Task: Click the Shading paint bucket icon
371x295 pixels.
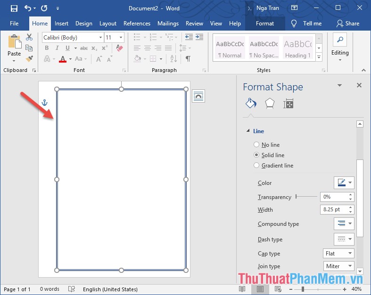Action: pyautogui.click(x=138, y=58)
